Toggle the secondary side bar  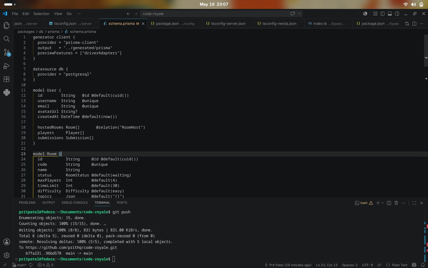pos(397,14)
